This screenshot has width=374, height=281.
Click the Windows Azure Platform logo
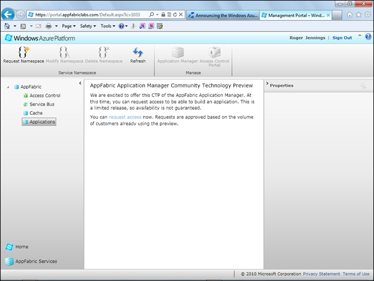(x=40, y=38)
